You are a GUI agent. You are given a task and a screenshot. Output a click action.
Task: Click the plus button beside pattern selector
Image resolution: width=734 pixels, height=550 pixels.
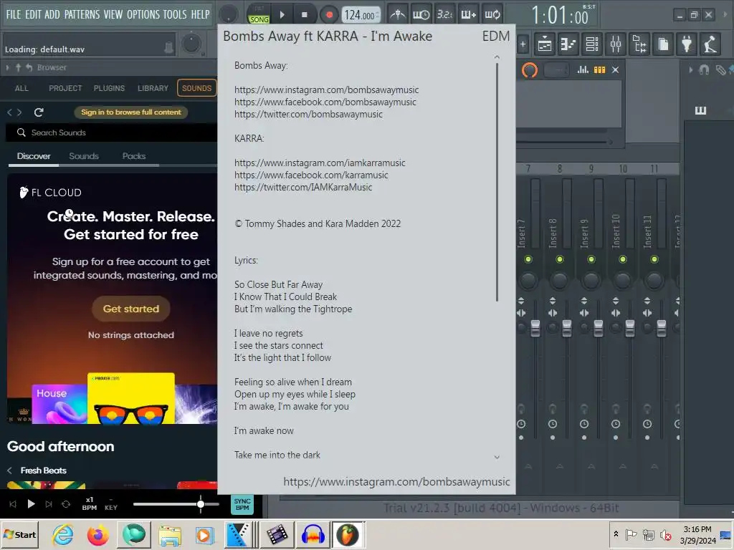[523, 44]
